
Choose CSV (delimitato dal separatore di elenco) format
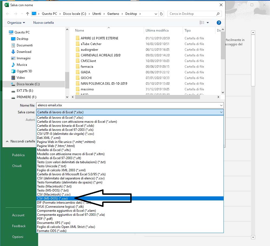pyautogui.click(x=130, y=178)
